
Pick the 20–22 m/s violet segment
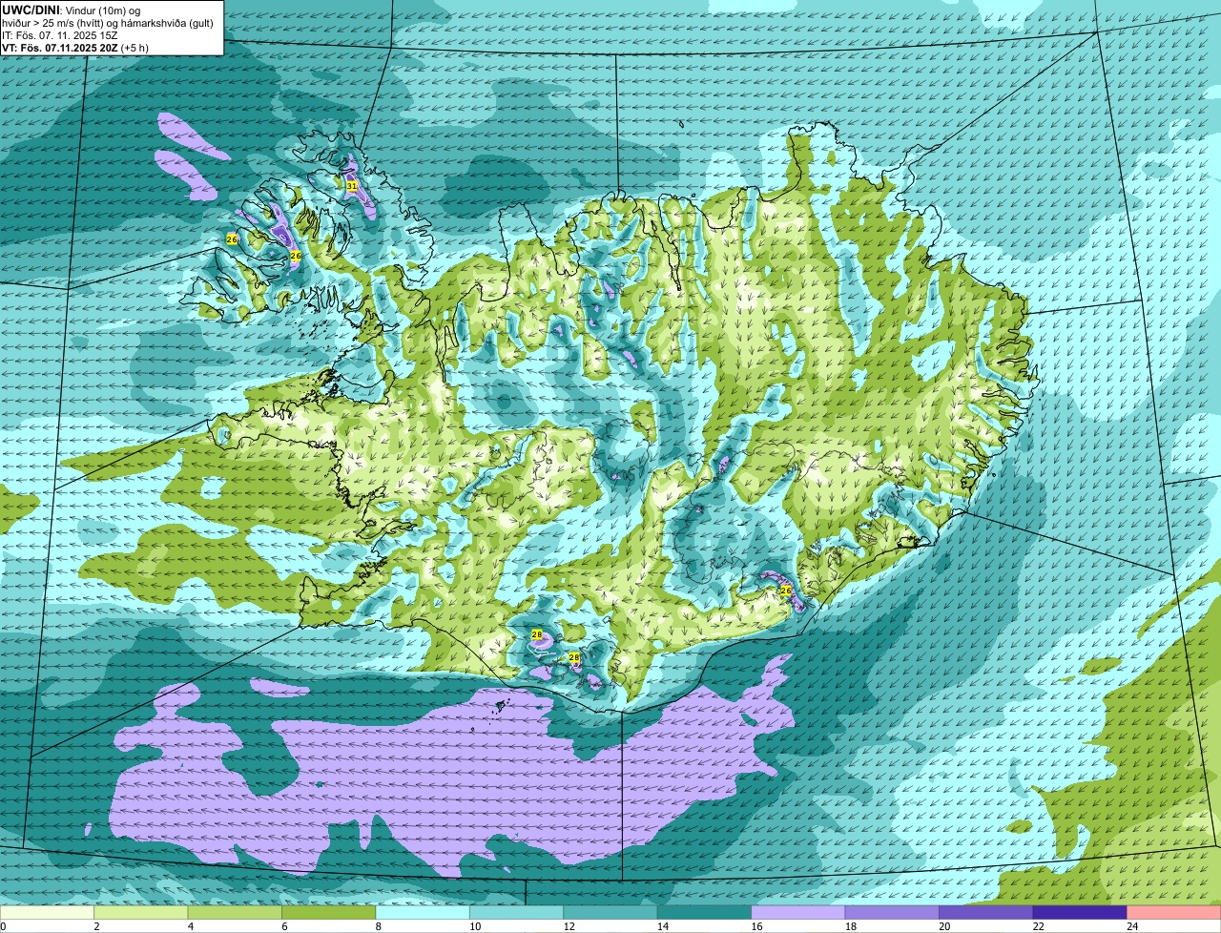pos(986,913)
